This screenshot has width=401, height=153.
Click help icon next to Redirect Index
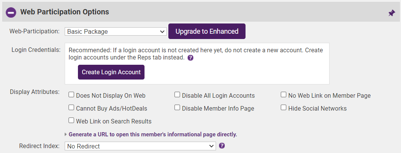point(222,145)
